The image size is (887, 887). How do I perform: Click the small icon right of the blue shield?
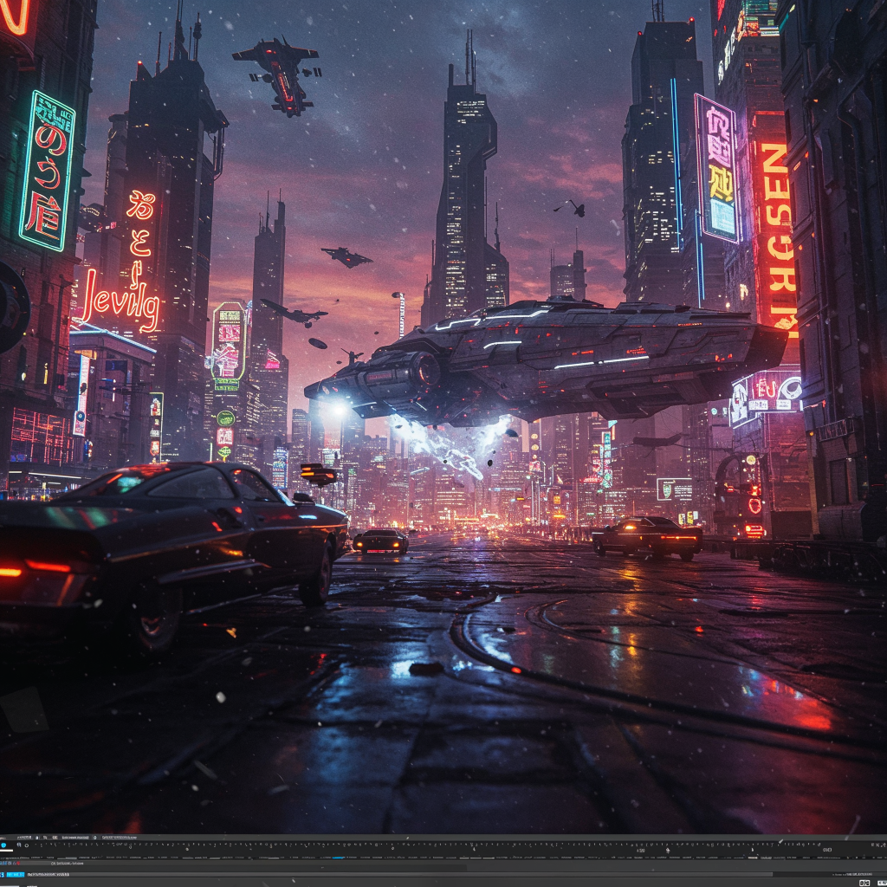click(x=19, y=845)
